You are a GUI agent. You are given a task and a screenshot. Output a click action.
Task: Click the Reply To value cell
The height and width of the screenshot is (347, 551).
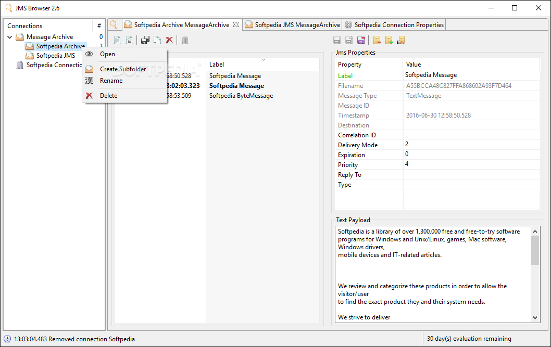pos(471,174)
